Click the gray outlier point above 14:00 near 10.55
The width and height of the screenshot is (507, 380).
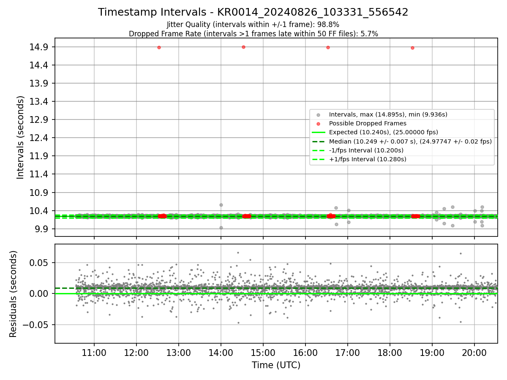(x=221, y=205)
